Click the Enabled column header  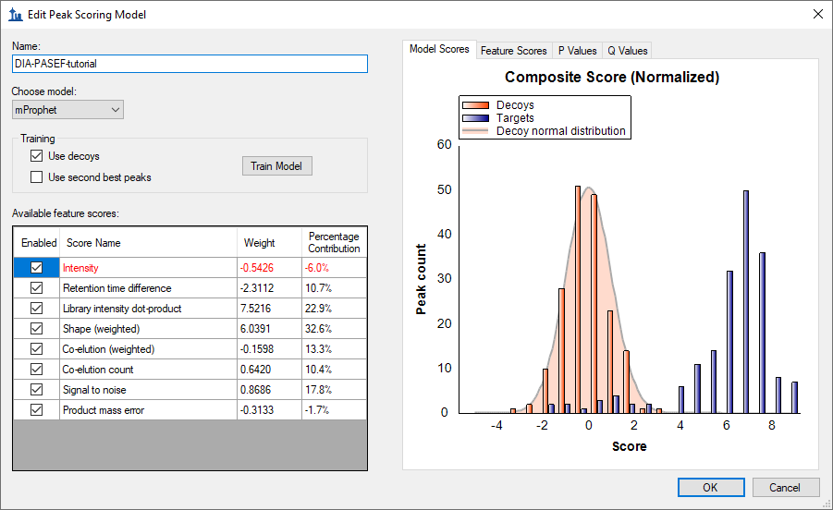[x=39, y=243]
